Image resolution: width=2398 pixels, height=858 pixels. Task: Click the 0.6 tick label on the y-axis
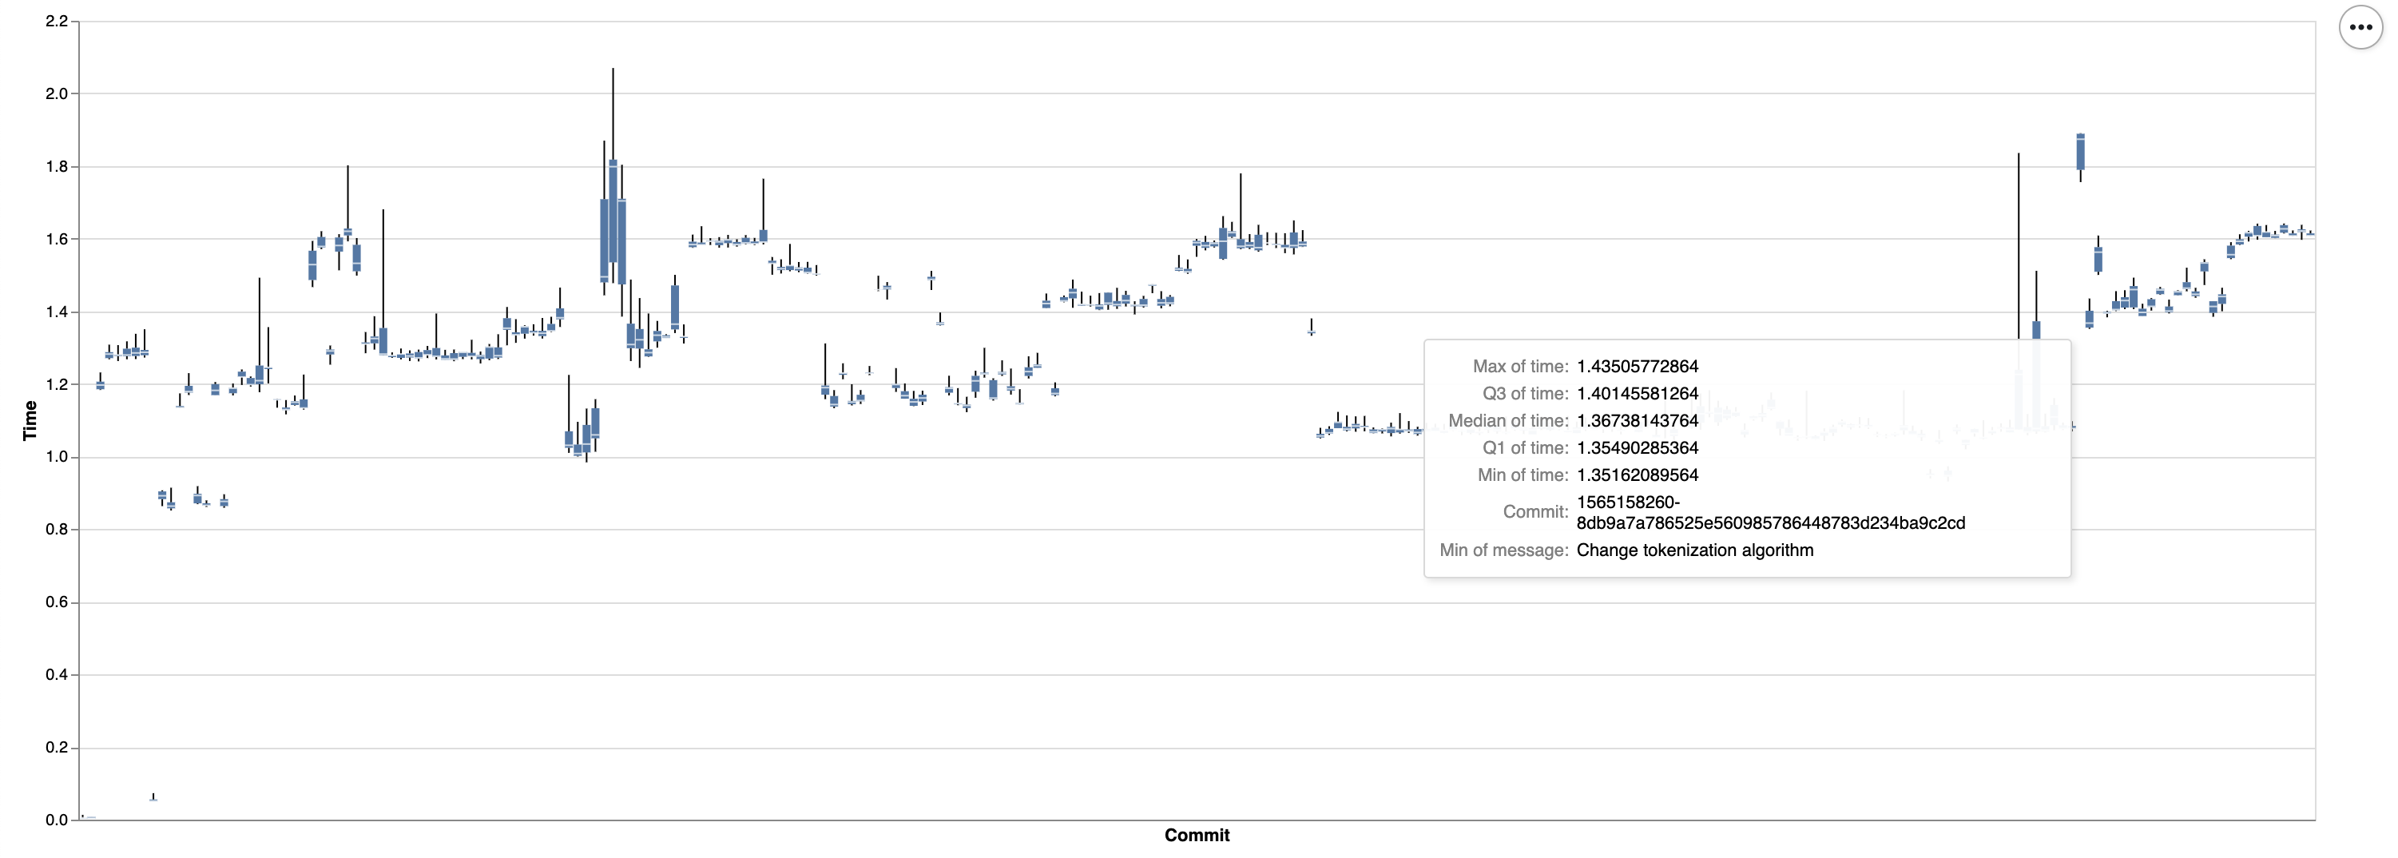[57, 602]
